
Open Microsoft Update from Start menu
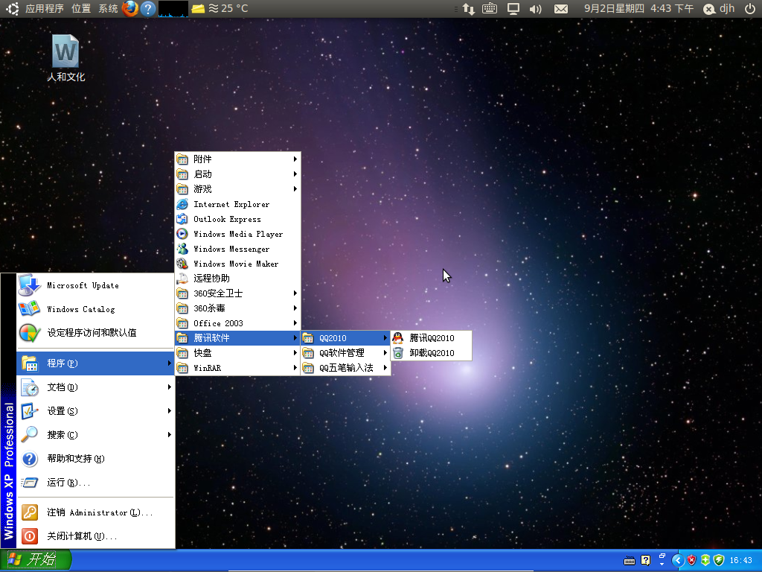coord(95,285)
